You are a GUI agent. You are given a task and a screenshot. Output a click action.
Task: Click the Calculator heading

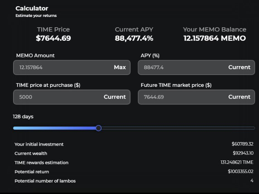click(32, 8)
